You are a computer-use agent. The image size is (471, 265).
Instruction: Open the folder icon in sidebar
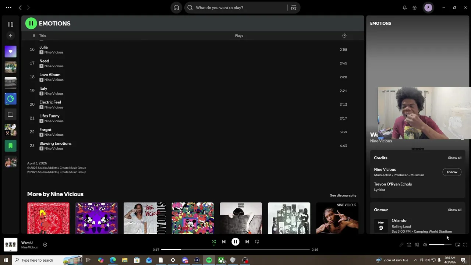point(10,114)
